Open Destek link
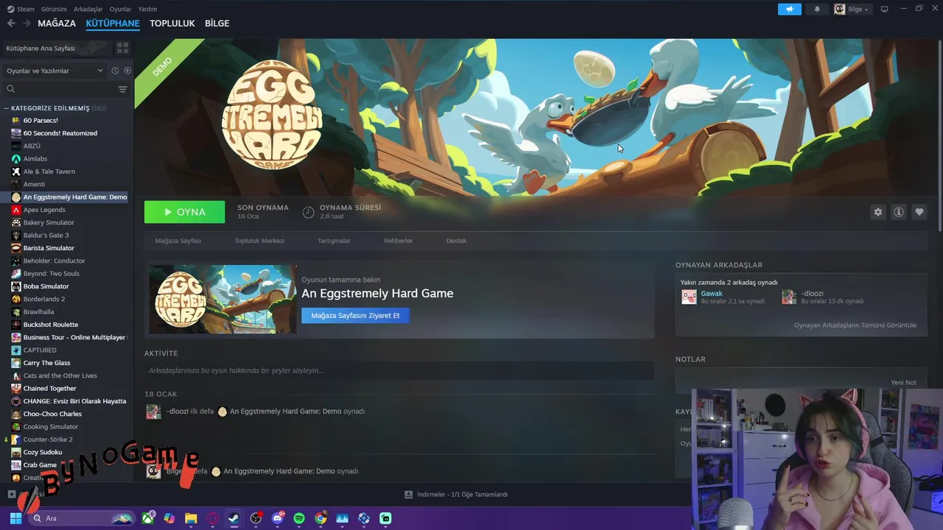 tap(457, 241)
